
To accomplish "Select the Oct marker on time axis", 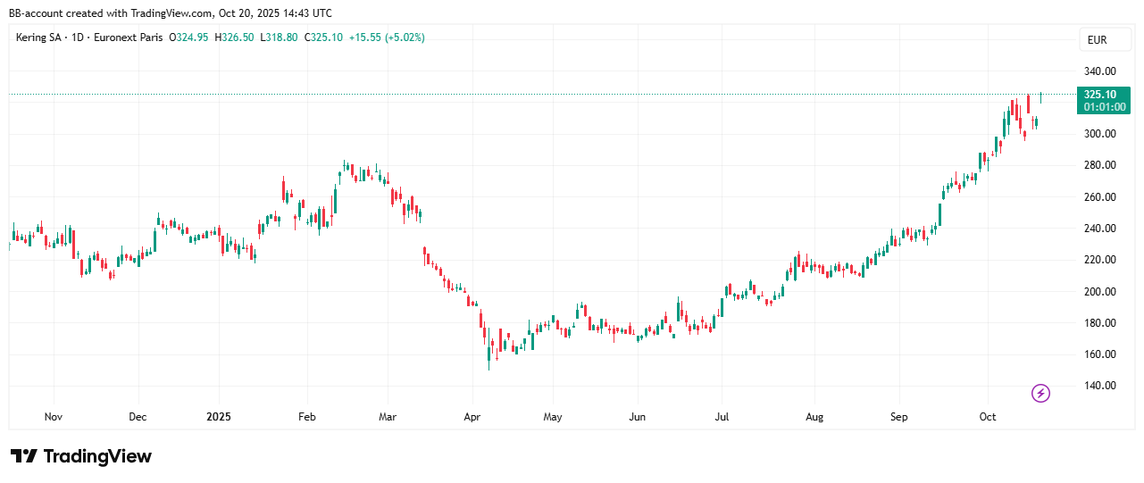I will (987, 417).
